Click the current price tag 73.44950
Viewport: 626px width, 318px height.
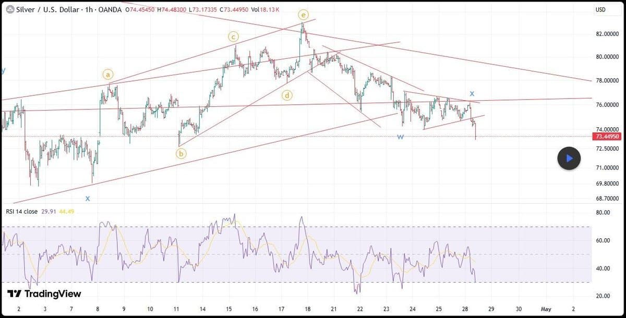pyautogui.click(x=607, y=137)
